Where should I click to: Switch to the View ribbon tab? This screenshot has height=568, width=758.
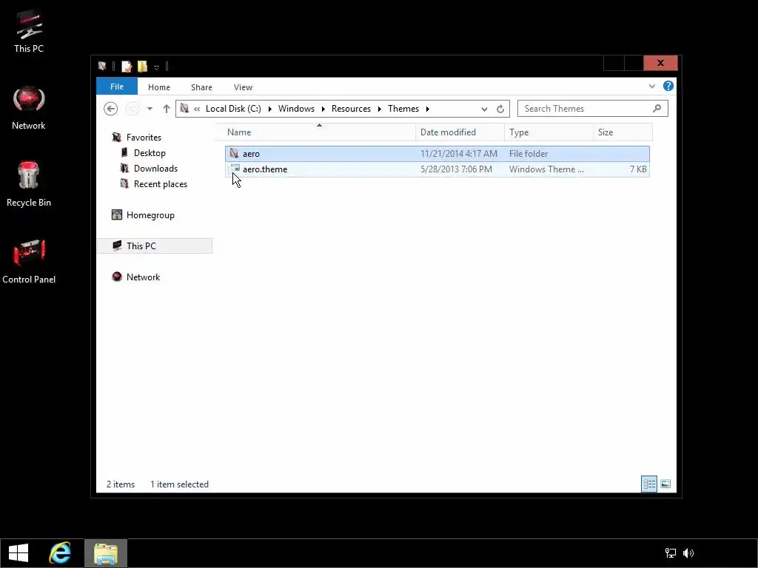[x=243, y=87]
